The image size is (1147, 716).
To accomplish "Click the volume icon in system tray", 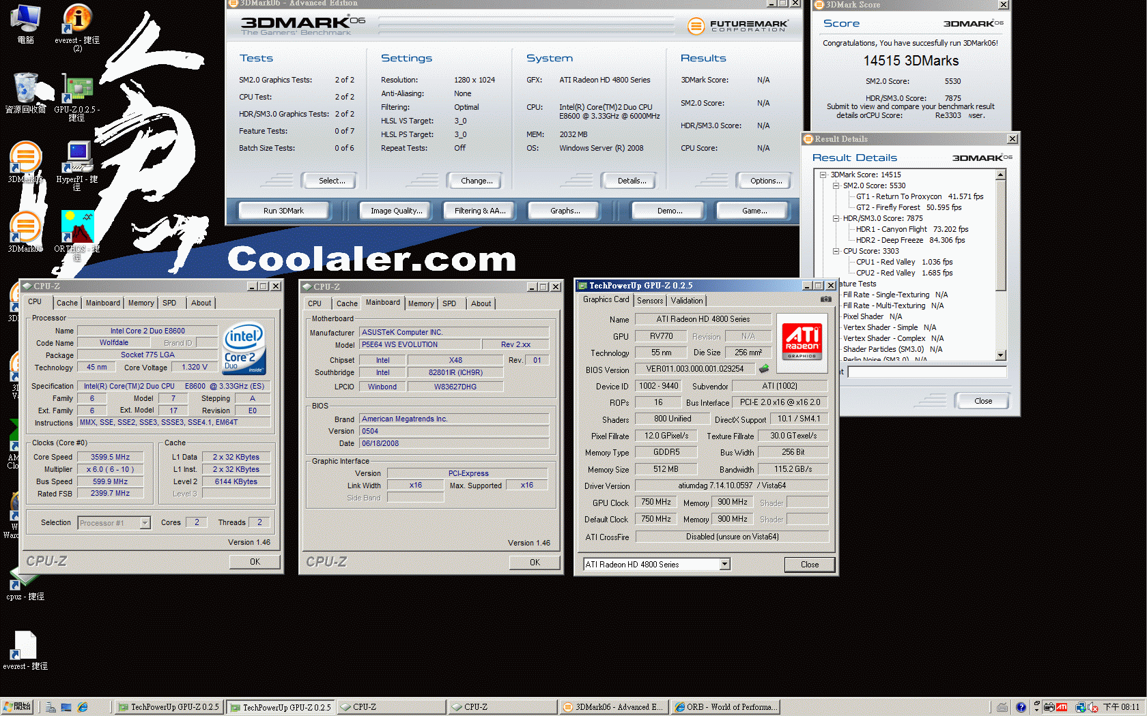I will (1092, 707).
